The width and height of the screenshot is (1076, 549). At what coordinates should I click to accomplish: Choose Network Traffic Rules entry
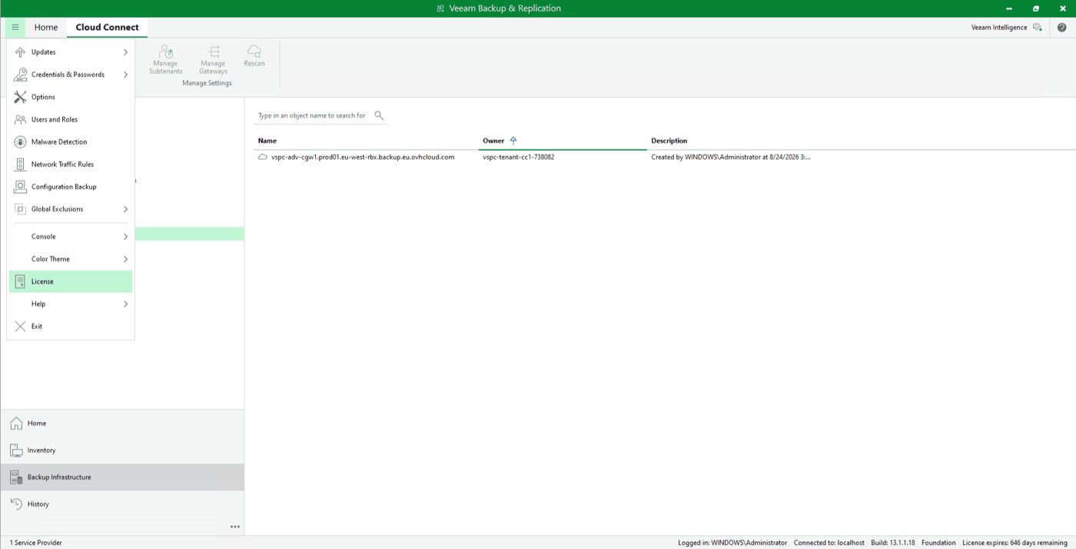point(71,164)
